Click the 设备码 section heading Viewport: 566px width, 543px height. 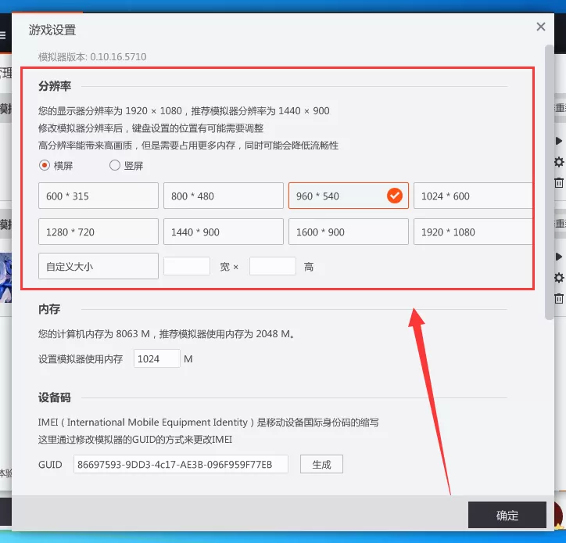tap(55, 397)
